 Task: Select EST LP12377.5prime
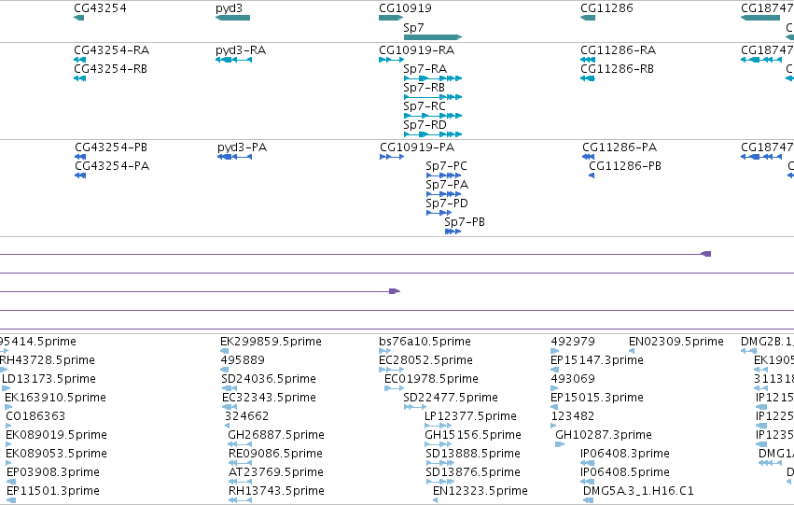pos(470,416)
